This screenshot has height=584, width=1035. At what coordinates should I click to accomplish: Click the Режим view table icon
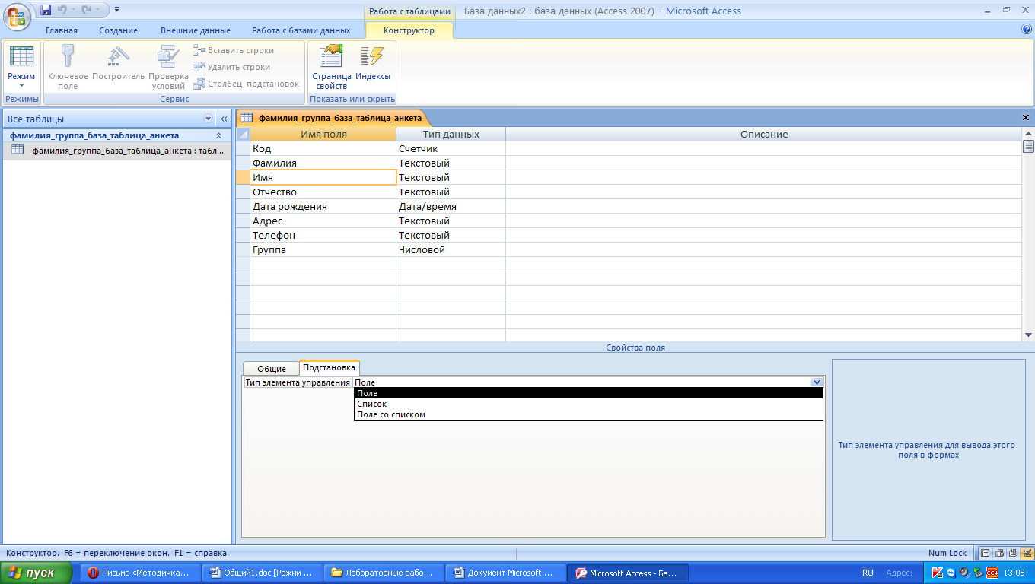[x=21, y=56]
